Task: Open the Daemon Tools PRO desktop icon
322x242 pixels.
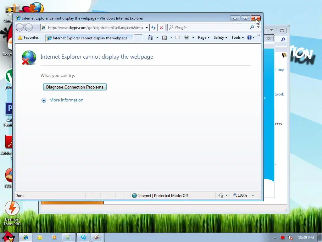Action: tap(12, 213)
